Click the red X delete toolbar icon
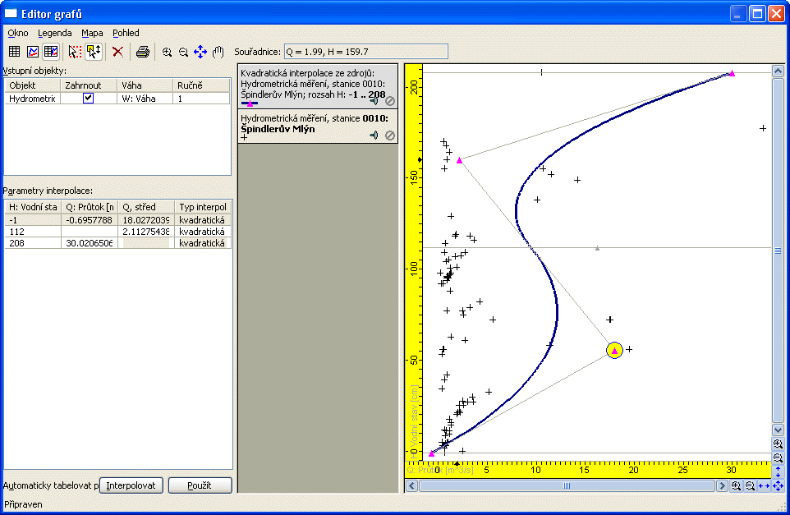The image size is (790, 515). coord(117,52)
